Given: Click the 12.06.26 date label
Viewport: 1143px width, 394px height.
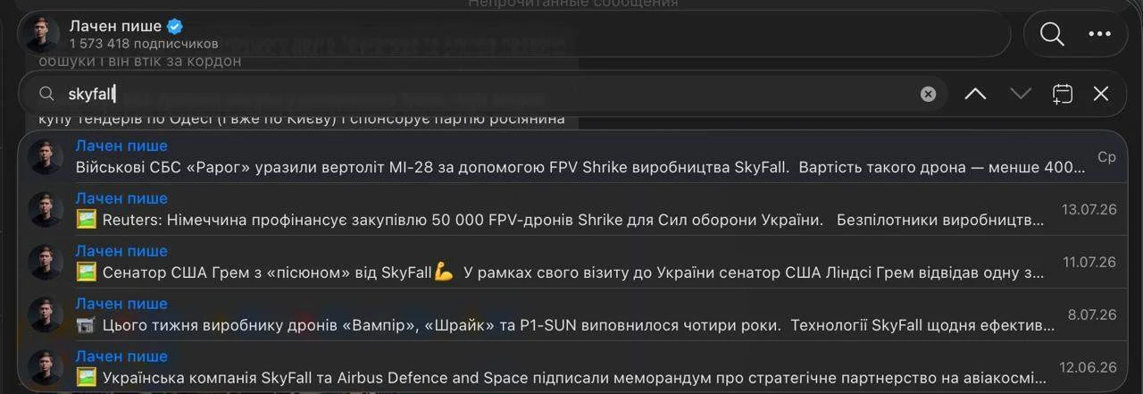Looking at the screenshot, I should pos(1088,367).
